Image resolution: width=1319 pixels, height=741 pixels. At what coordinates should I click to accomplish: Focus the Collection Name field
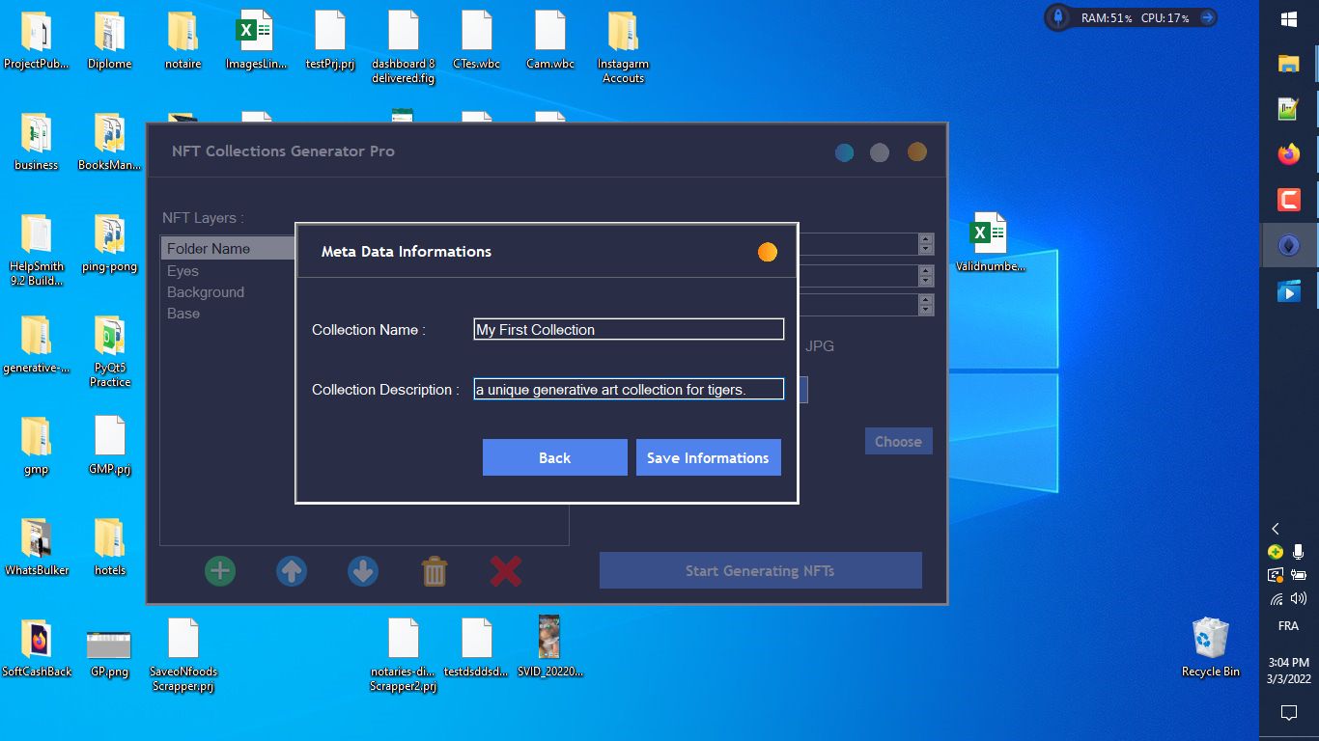(x=629, y=330)
